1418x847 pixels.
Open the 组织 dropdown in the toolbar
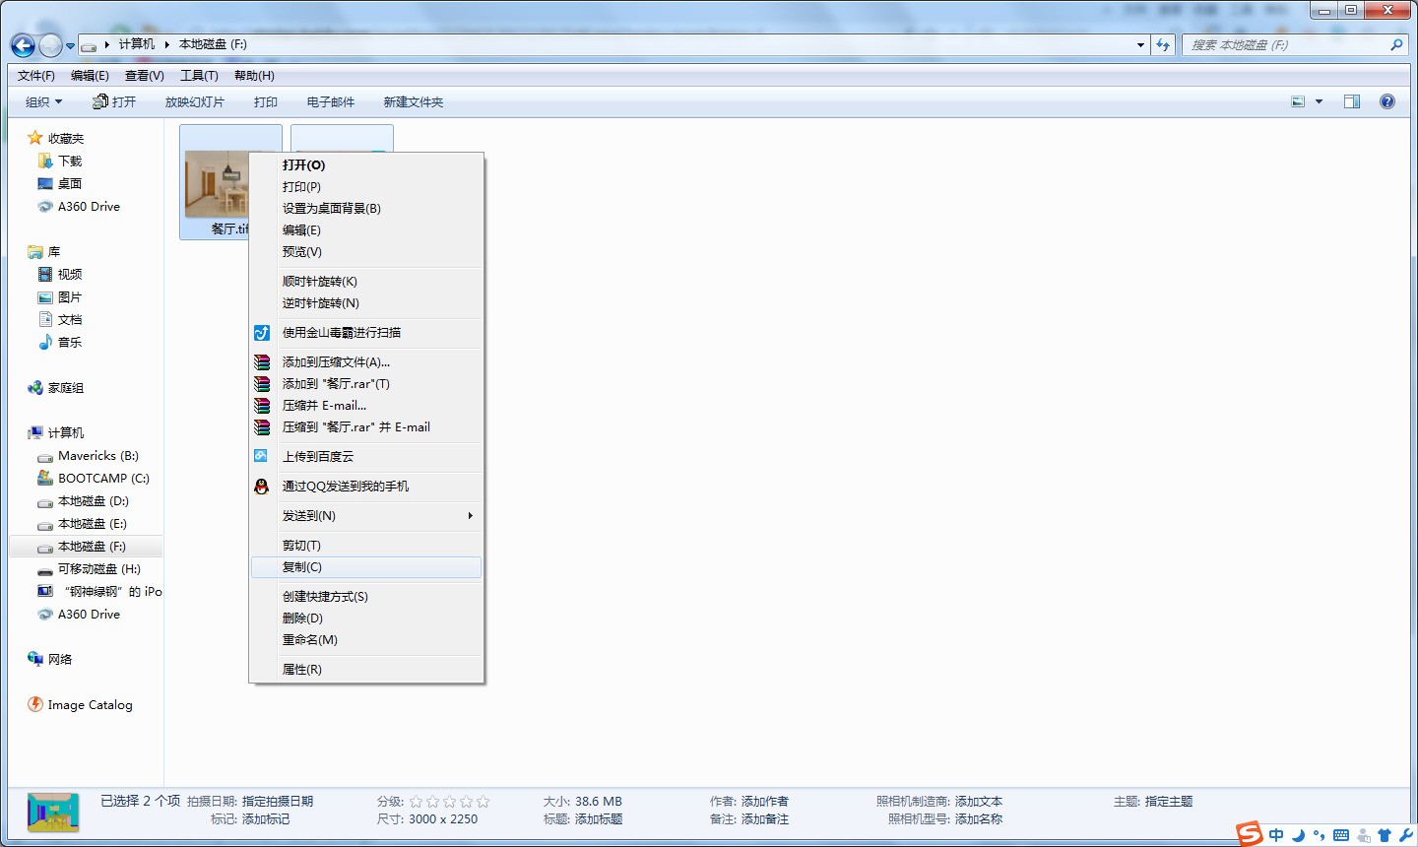(x=44, y=101)
